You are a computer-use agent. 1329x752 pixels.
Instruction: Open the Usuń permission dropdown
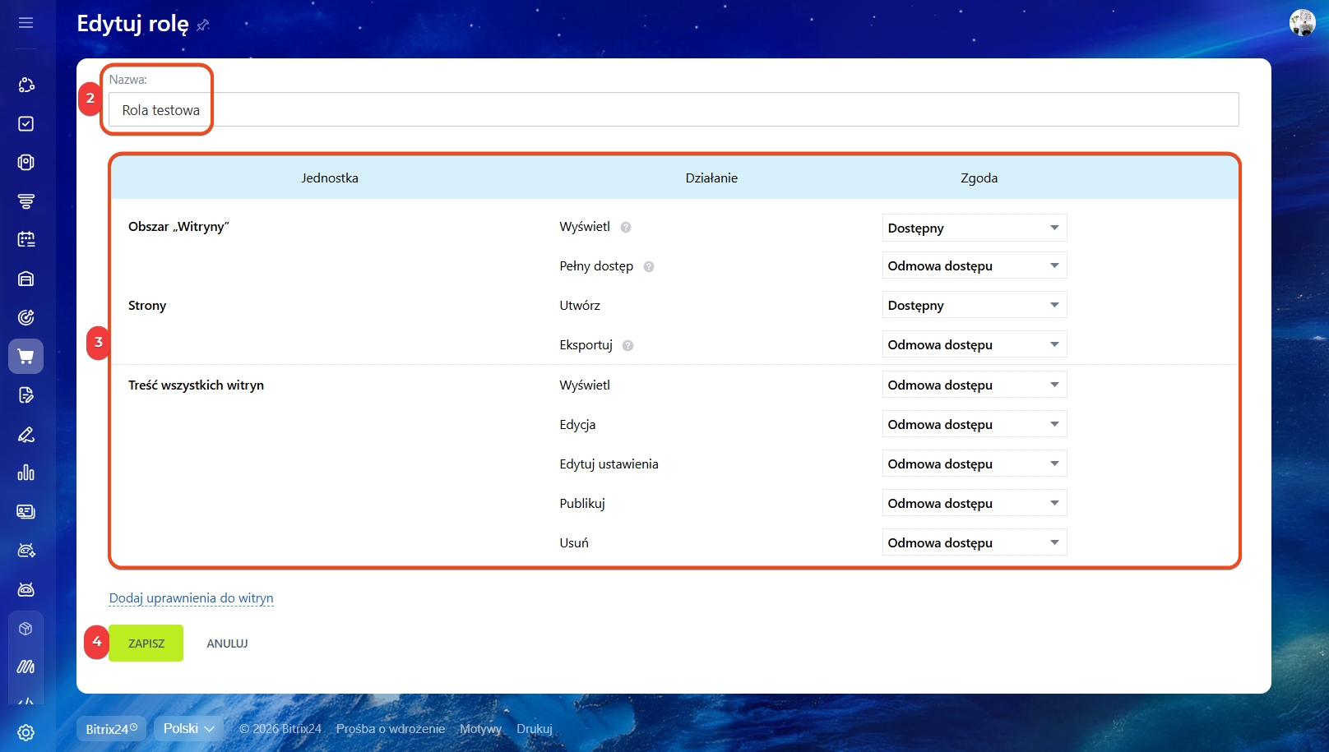[974, 542]
